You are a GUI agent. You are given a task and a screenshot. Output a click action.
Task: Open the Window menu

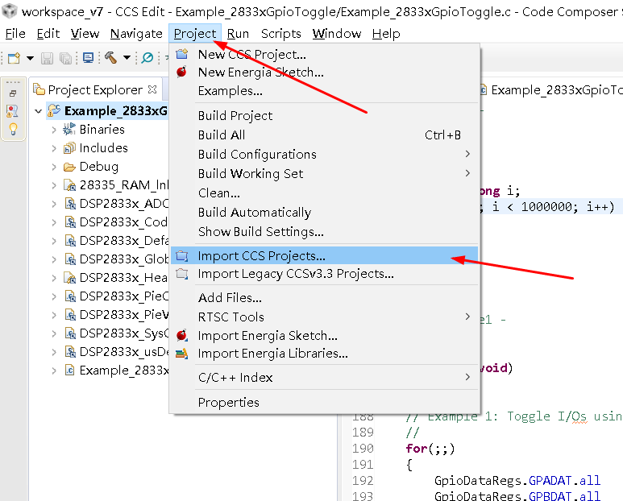point(337,34)
